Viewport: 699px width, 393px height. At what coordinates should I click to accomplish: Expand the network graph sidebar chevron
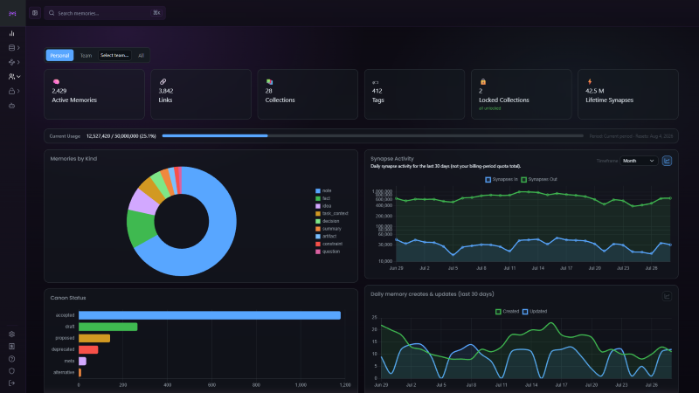(x=18, y=62)
